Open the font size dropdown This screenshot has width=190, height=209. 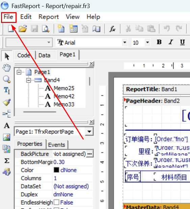coord(147,42)
